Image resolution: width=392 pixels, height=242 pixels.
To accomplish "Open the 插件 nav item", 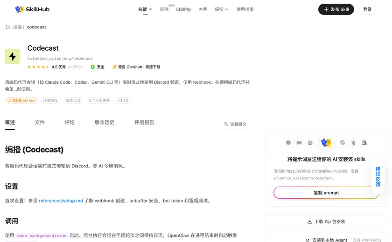I will 164,9.
